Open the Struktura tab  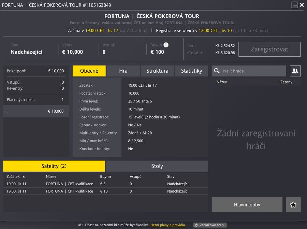point(157,71)
